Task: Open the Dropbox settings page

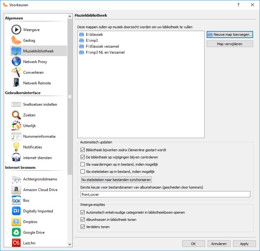Action: pos(39,222)
